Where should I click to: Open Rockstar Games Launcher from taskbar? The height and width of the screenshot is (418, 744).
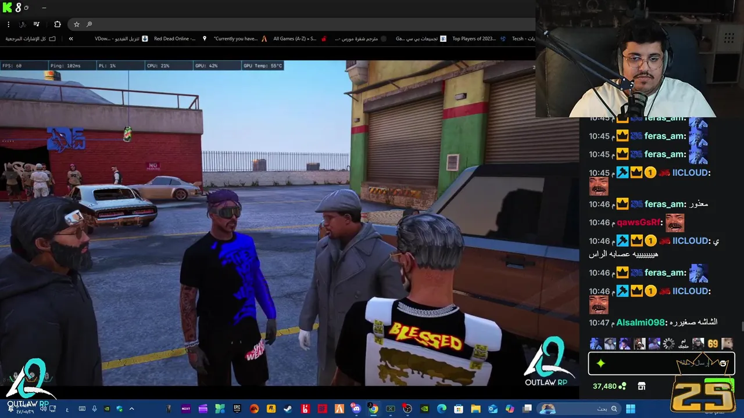[271, 409]
